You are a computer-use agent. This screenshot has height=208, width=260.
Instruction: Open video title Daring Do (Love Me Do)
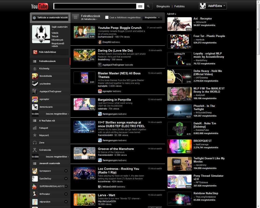click(115, 51)
